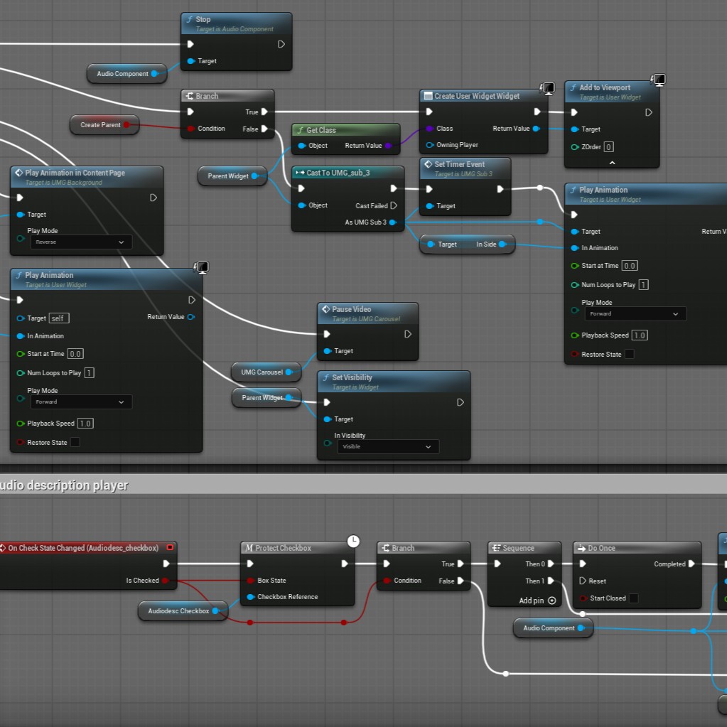Click the Target pin on the Stop node
This screenshot has height=727, width=727.
coord(190,60)
